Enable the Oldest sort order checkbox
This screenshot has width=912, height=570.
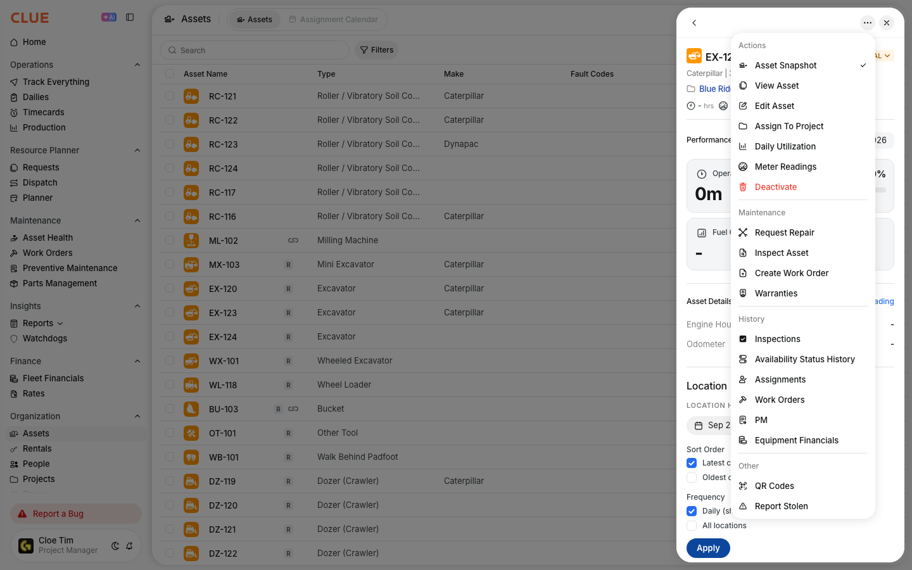click(692, 478)
